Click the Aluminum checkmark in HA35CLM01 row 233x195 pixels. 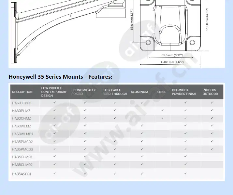click(x=142, y=156)
